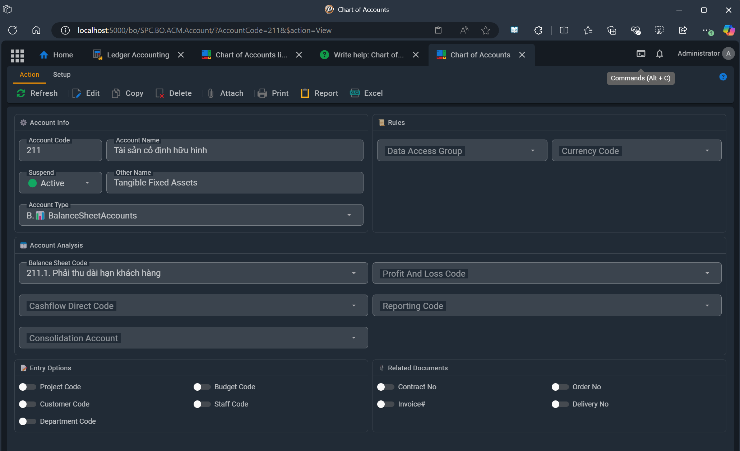
Task: Switch to Ledger Accounting tab
Action: coord(131,55)
